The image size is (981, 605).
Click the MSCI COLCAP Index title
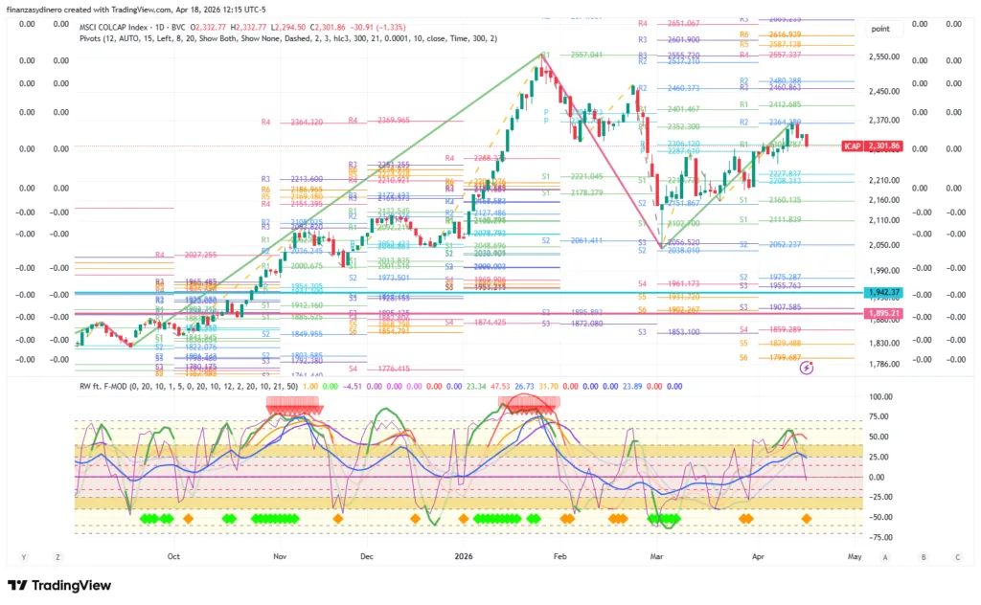pyautogui.click(x=118, y=26)
